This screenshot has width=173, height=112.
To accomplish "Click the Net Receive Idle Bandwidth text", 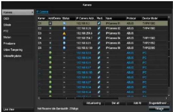I will tap(58, 109).
